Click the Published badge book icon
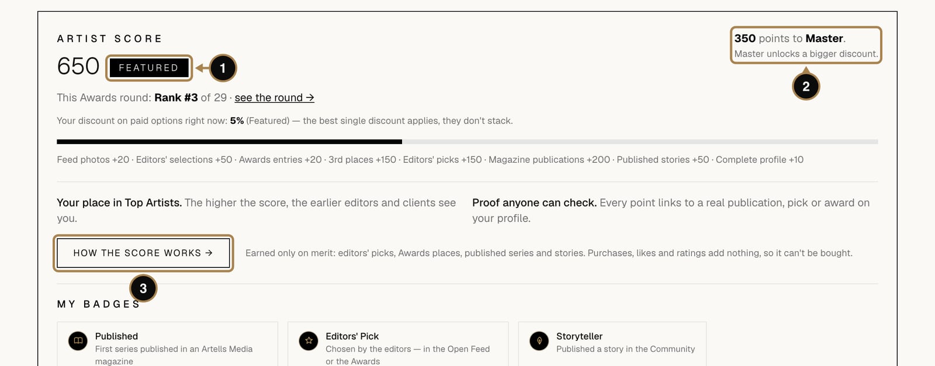 (x=78, y=341)
